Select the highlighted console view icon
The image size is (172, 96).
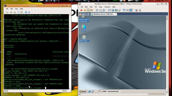click(x=131, y=10)
